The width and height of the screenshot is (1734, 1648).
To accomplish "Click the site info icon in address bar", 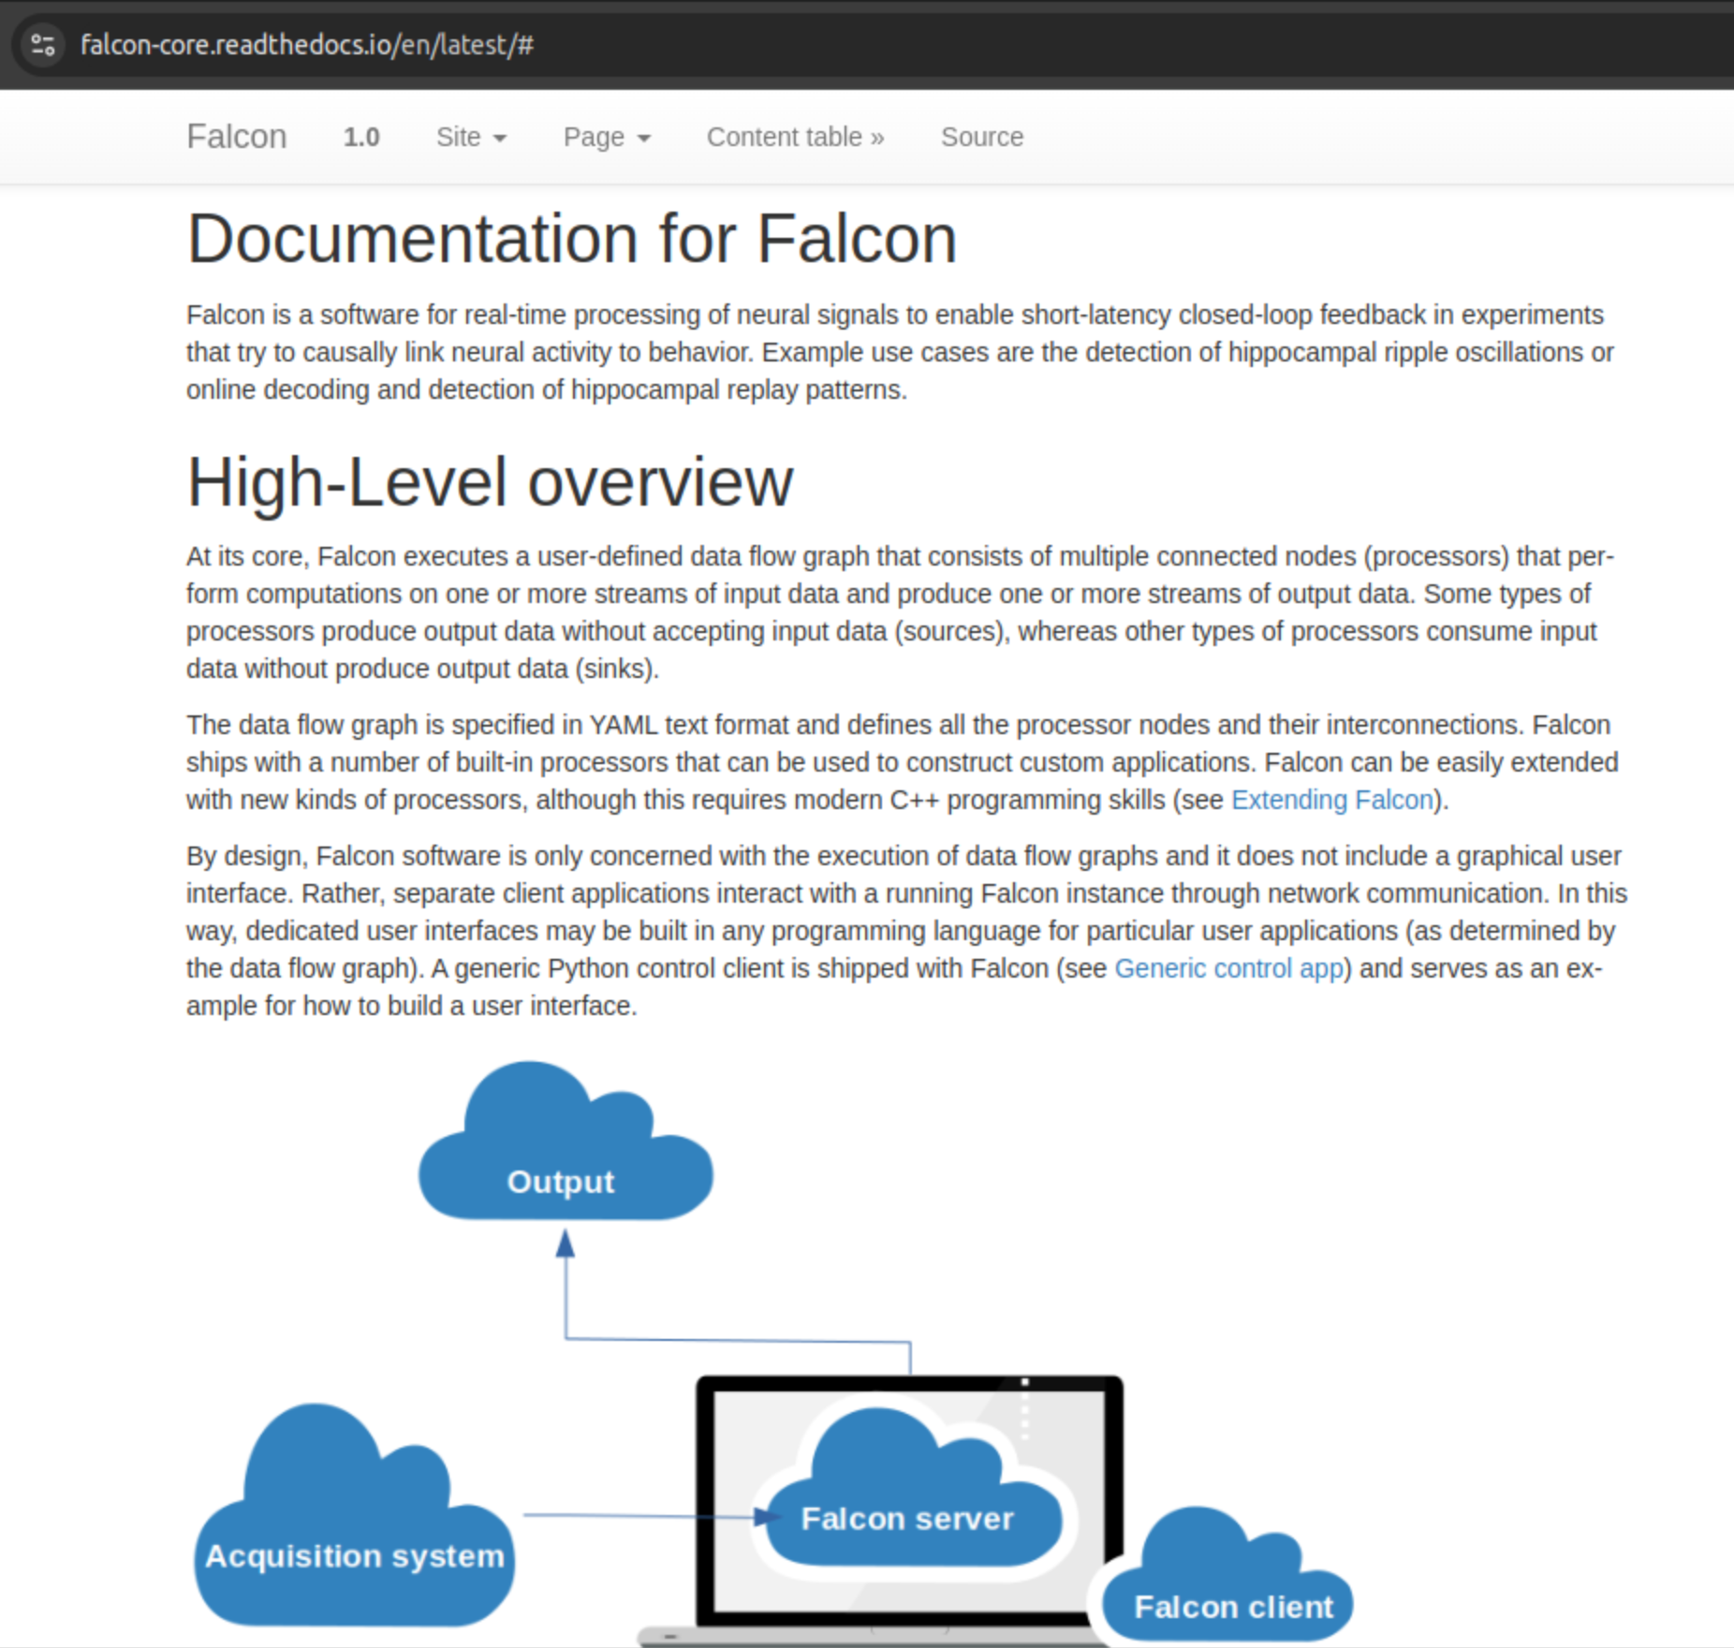I will 43,44.
